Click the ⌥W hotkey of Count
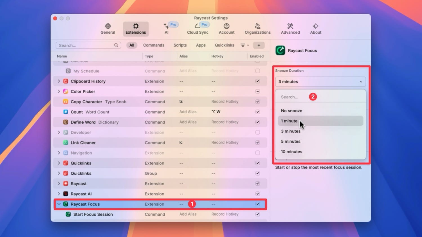 coord(216,112)
